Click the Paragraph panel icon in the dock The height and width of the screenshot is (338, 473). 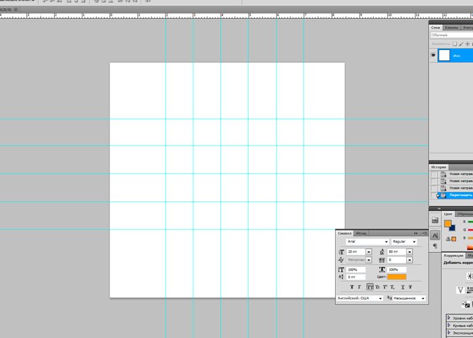(435, 246)
